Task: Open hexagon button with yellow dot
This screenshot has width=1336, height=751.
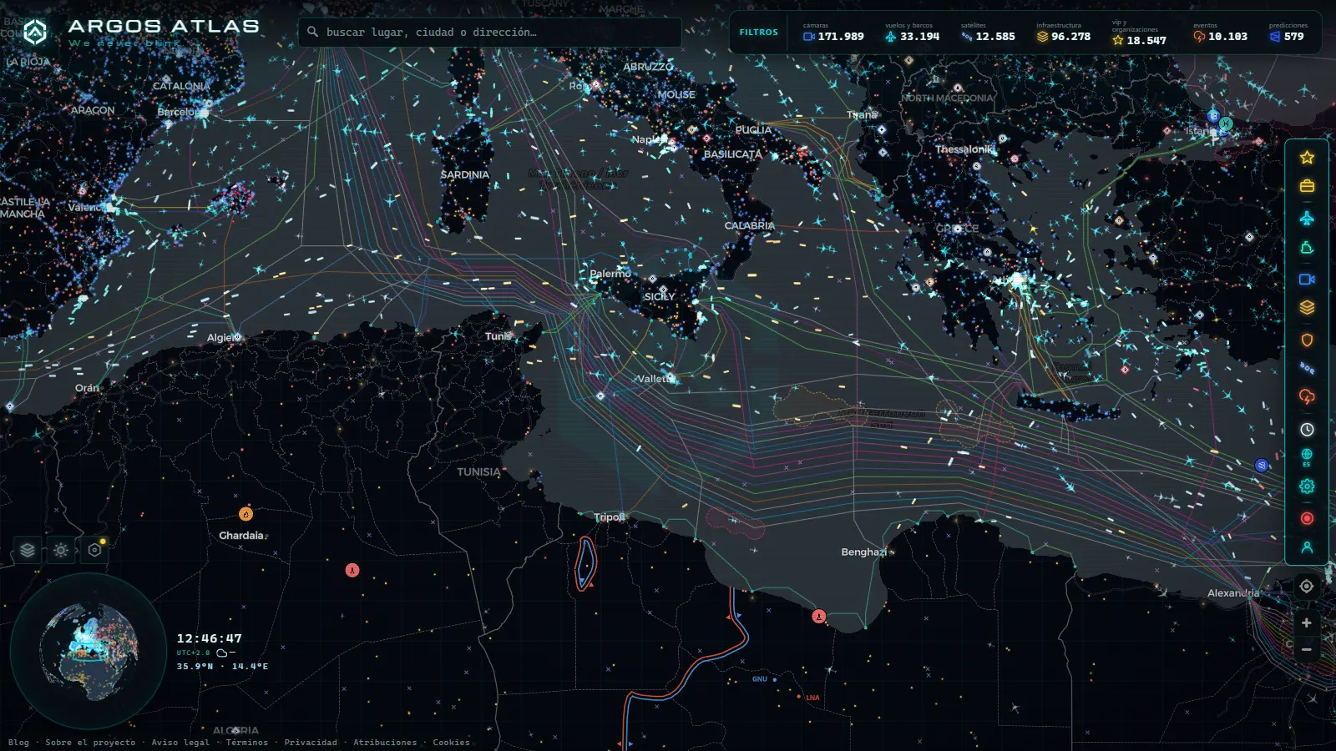Action: pos(94,551)
